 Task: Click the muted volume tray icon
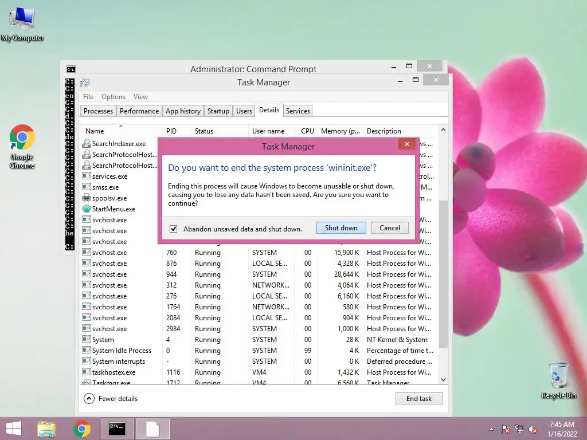tap(533, 429)
